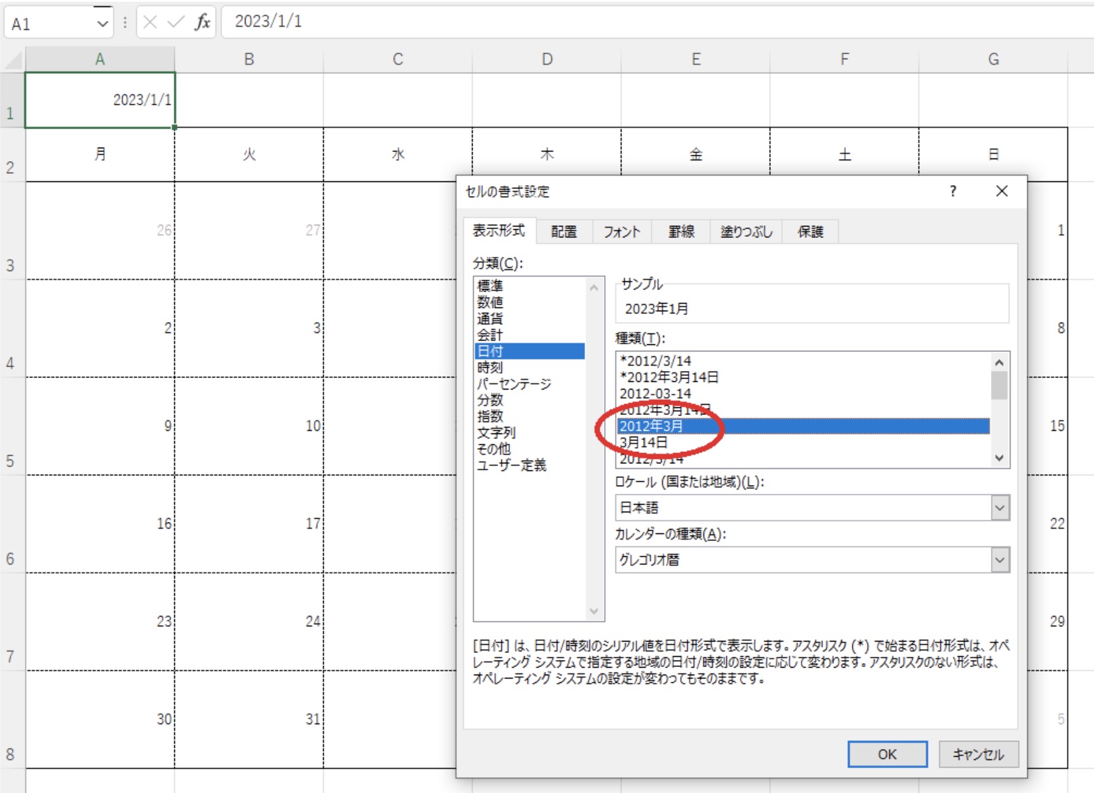Image resolution: width=1094 pixels, height=793 pixels.
Task: Select 文字列 category
Action: [529, 433]
